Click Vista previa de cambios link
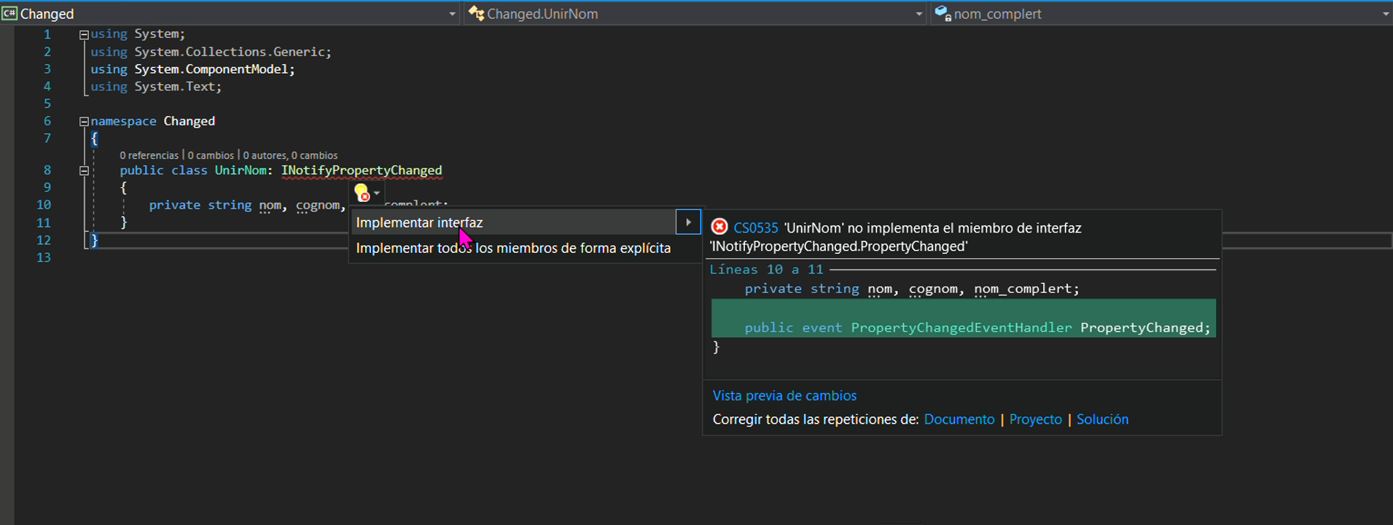 (784, 396)
